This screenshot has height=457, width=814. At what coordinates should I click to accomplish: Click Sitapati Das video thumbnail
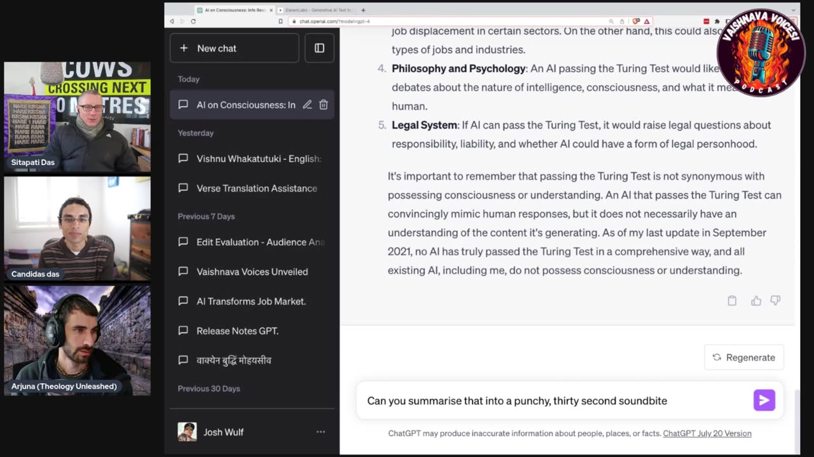78,117
